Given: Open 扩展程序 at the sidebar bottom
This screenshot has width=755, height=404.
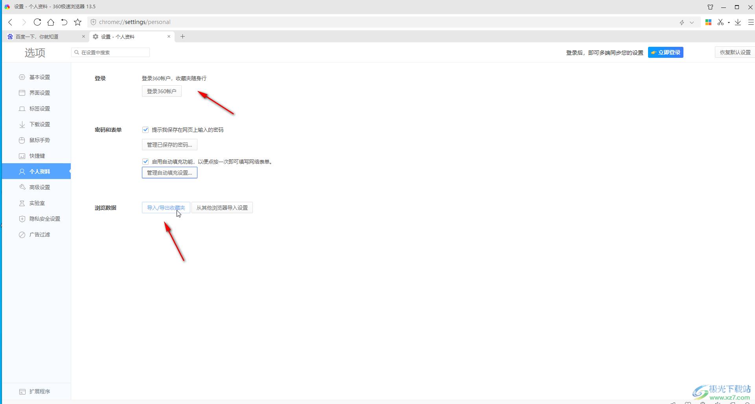Looking at the screenshot, I should [39, 391].
